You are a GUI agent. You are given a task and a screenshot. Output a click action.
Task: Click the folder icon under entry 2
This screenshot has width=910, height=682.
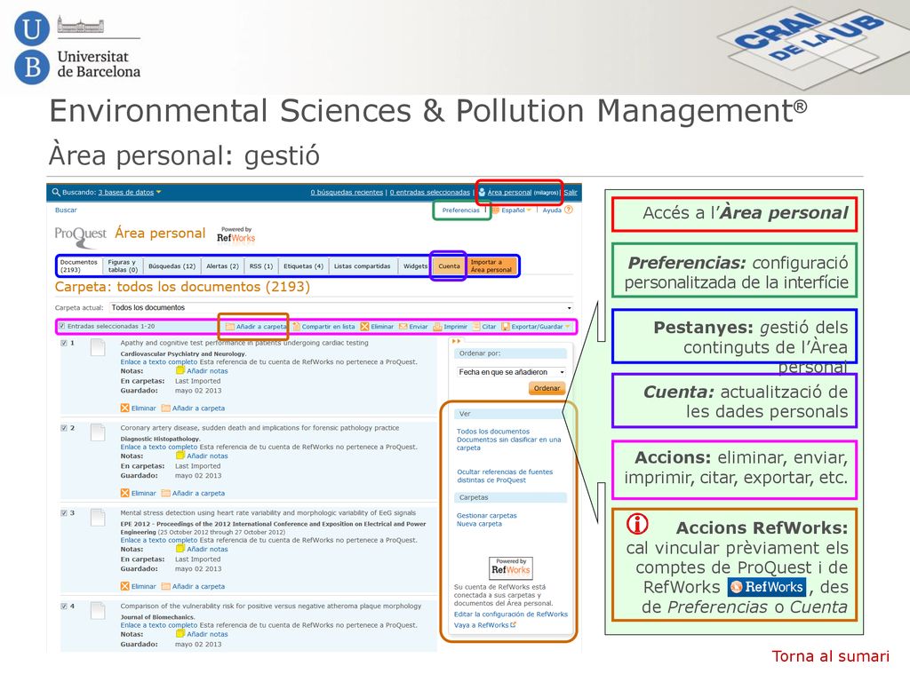pos(165,493)
